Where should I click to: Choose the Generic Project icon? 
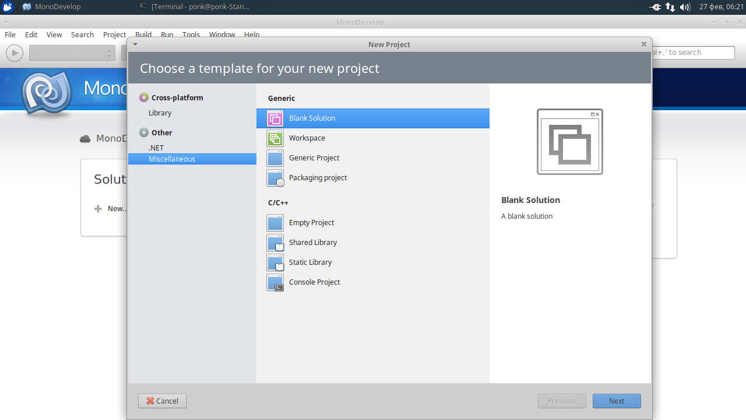pyautogui.click(x=275, y=158)
